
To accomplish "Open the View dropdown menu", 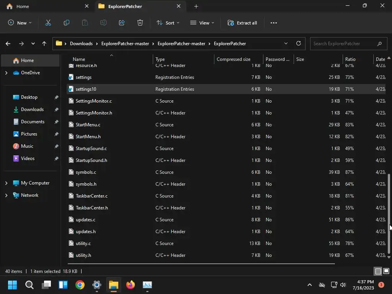I will [202, 23].
